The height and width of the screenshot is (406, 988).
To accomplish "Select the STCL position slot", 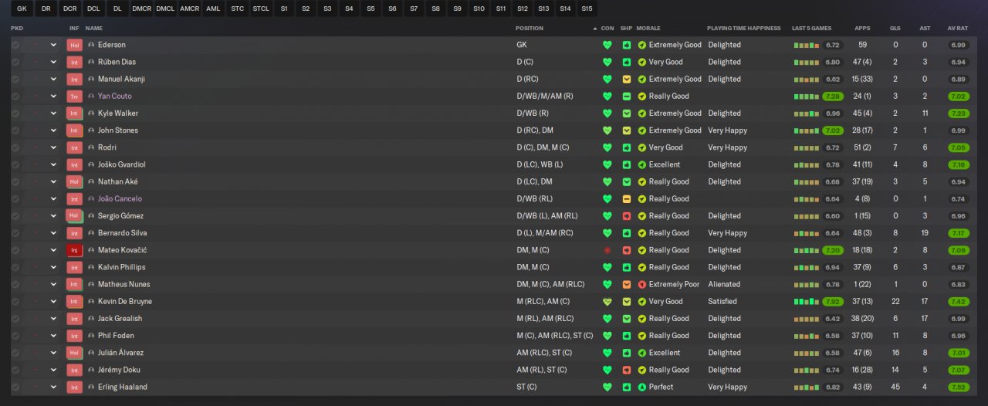I will tap(261, 8).
